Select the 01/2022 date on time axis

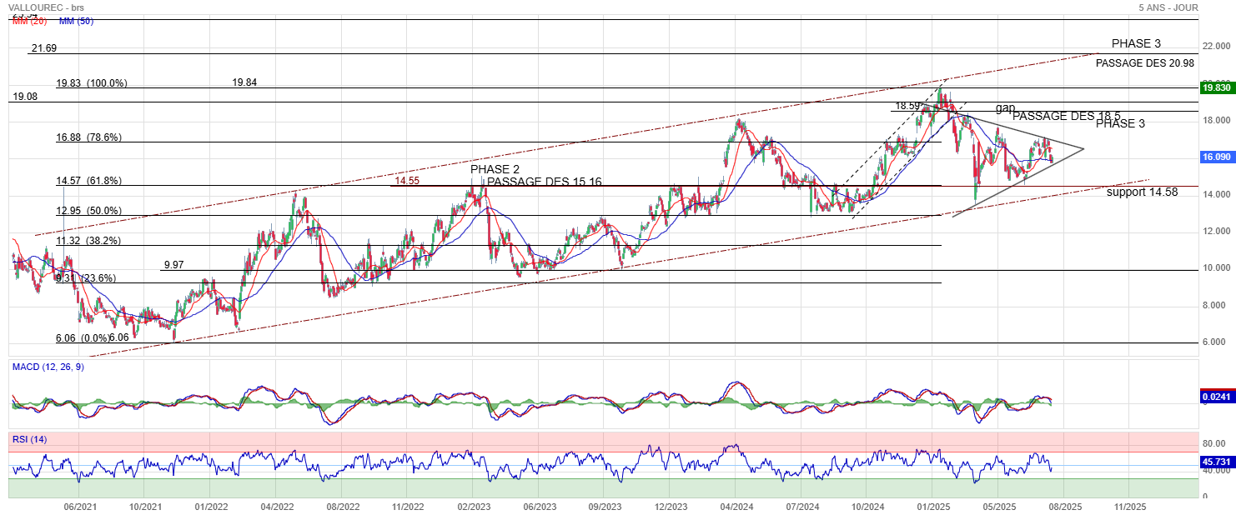pyautogui.click(x=212, y=506)
